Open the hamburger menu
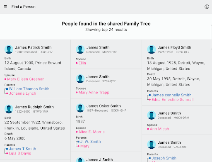This screenshot has width=212, height=162. tap(5, 7)
